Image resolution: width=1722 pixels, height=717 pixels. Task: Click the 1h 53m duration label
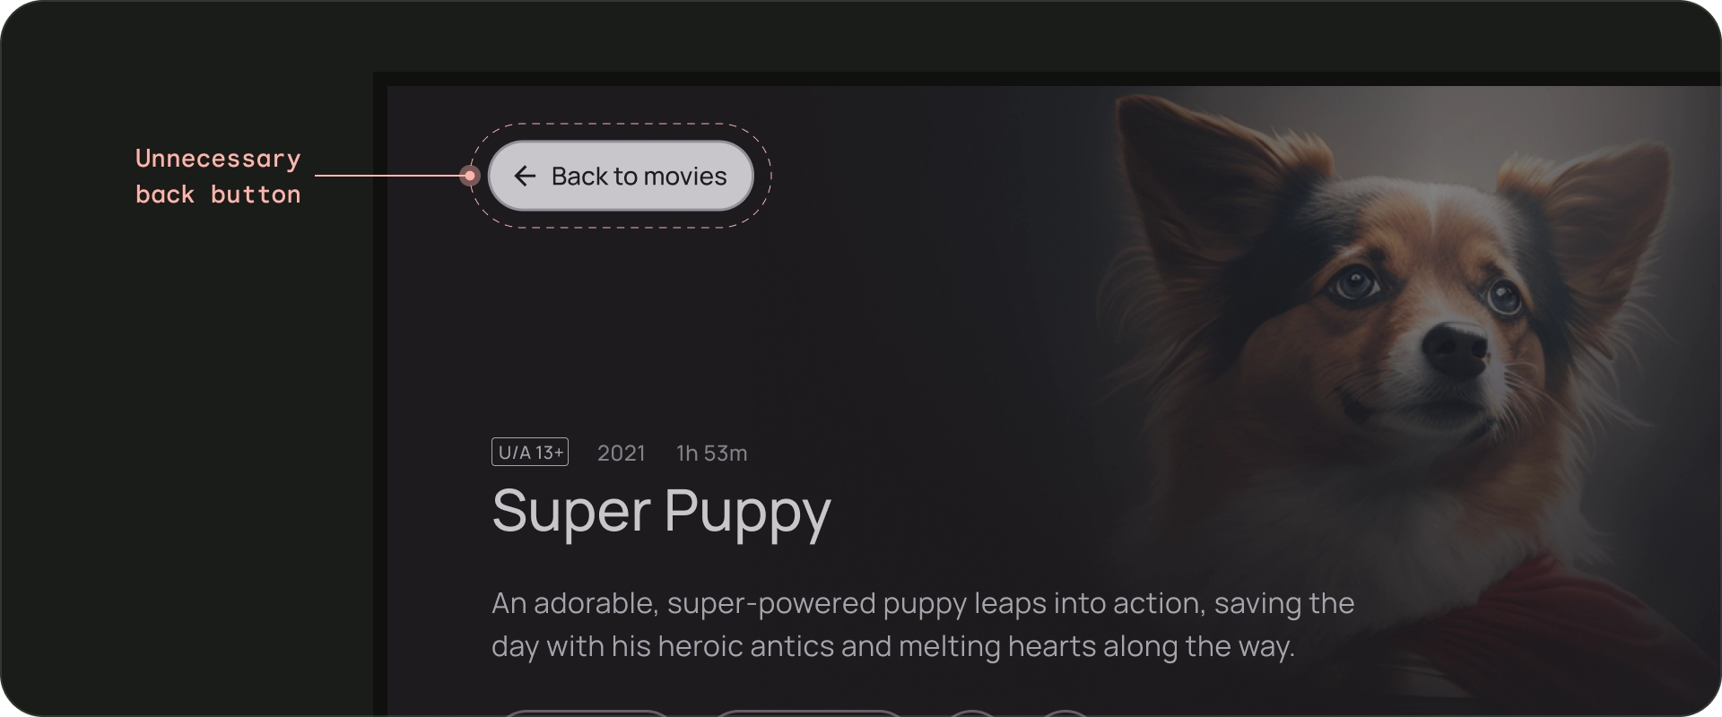click(x=712, y=454)
